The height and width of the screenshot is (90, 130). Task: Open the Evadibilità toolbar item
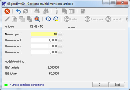coord(94,19)
